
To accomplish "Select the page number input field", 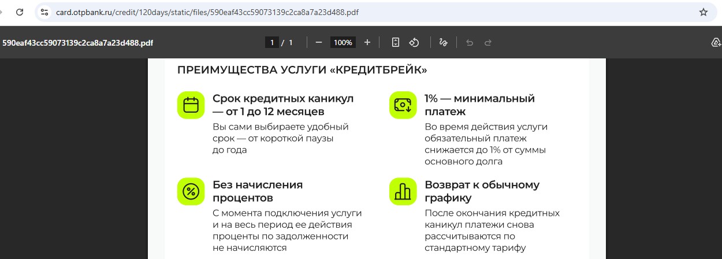I will 271,43.
